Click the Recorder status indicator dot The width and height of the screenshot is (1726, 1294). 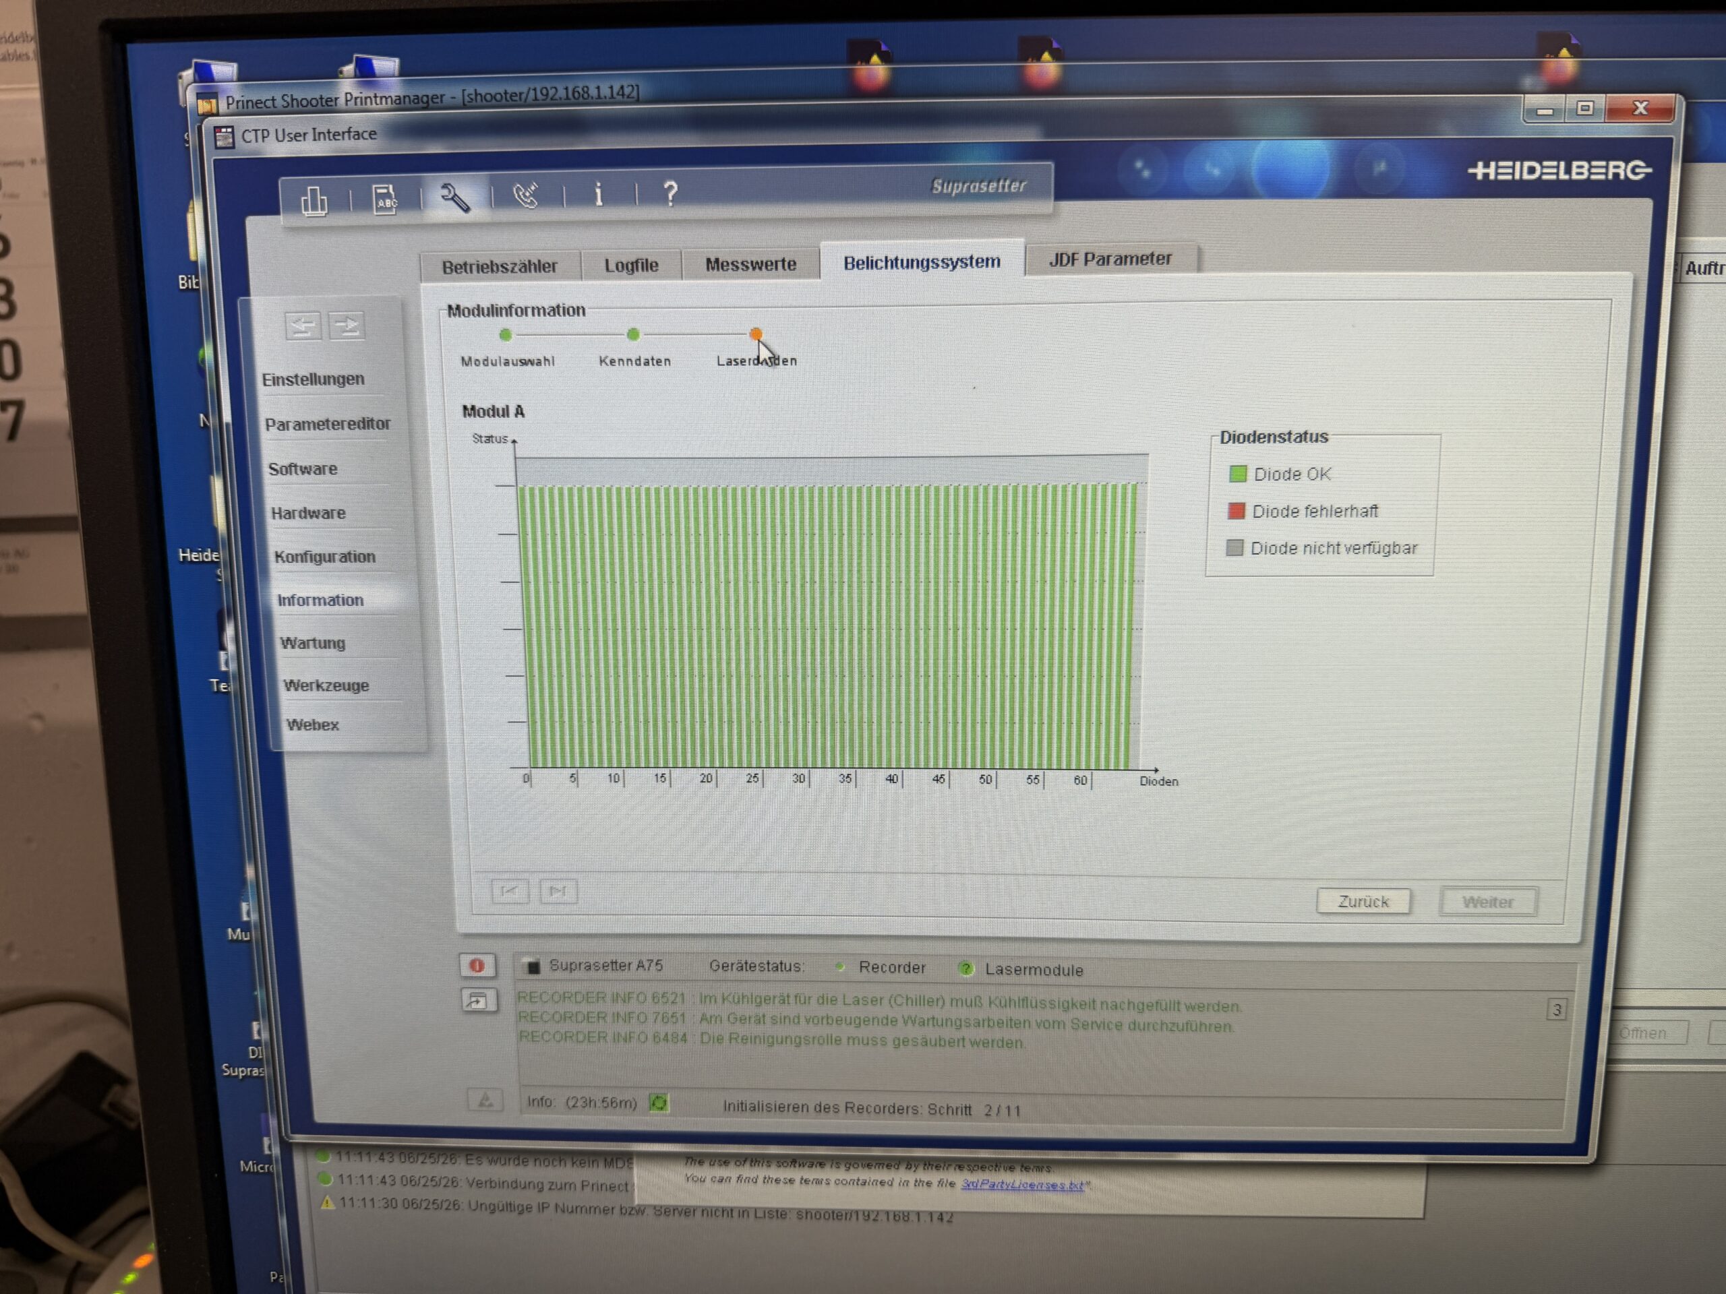(x=839, y=967)
